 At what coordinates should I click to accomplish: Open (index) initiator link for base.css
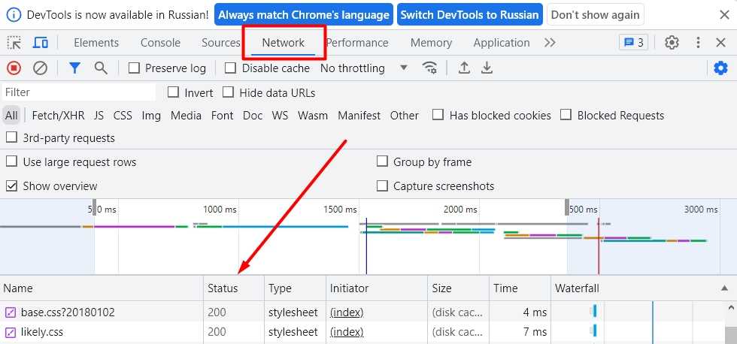point(347,312)
